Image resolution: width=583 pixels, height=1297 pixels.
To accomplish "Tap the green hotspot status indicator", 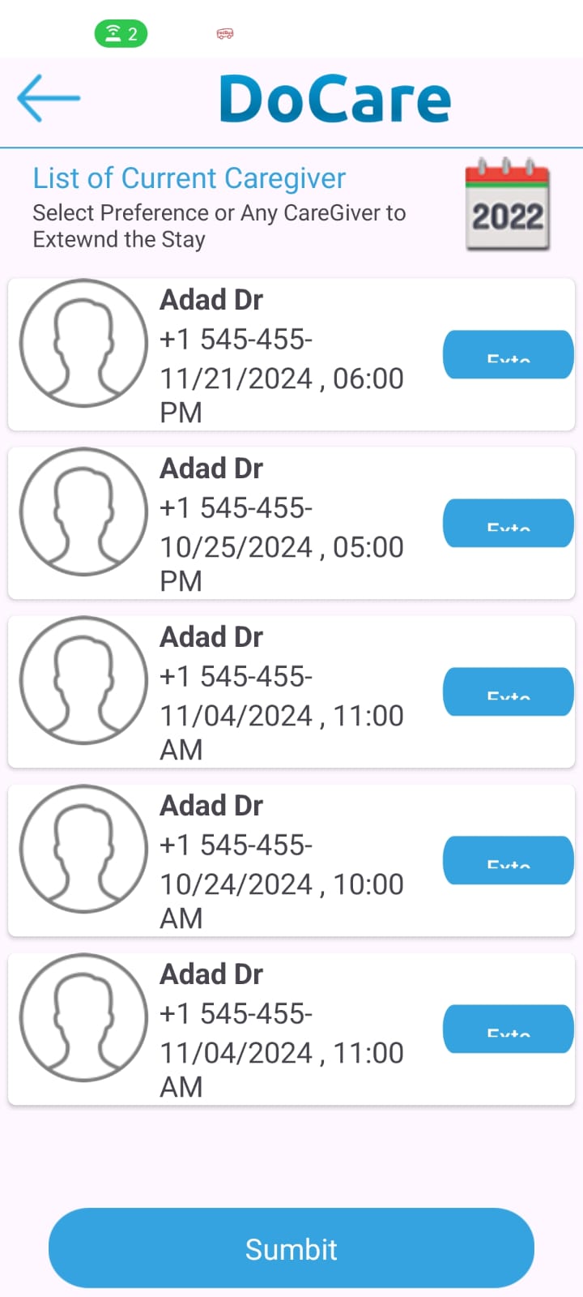I will [x=121, y=34].
